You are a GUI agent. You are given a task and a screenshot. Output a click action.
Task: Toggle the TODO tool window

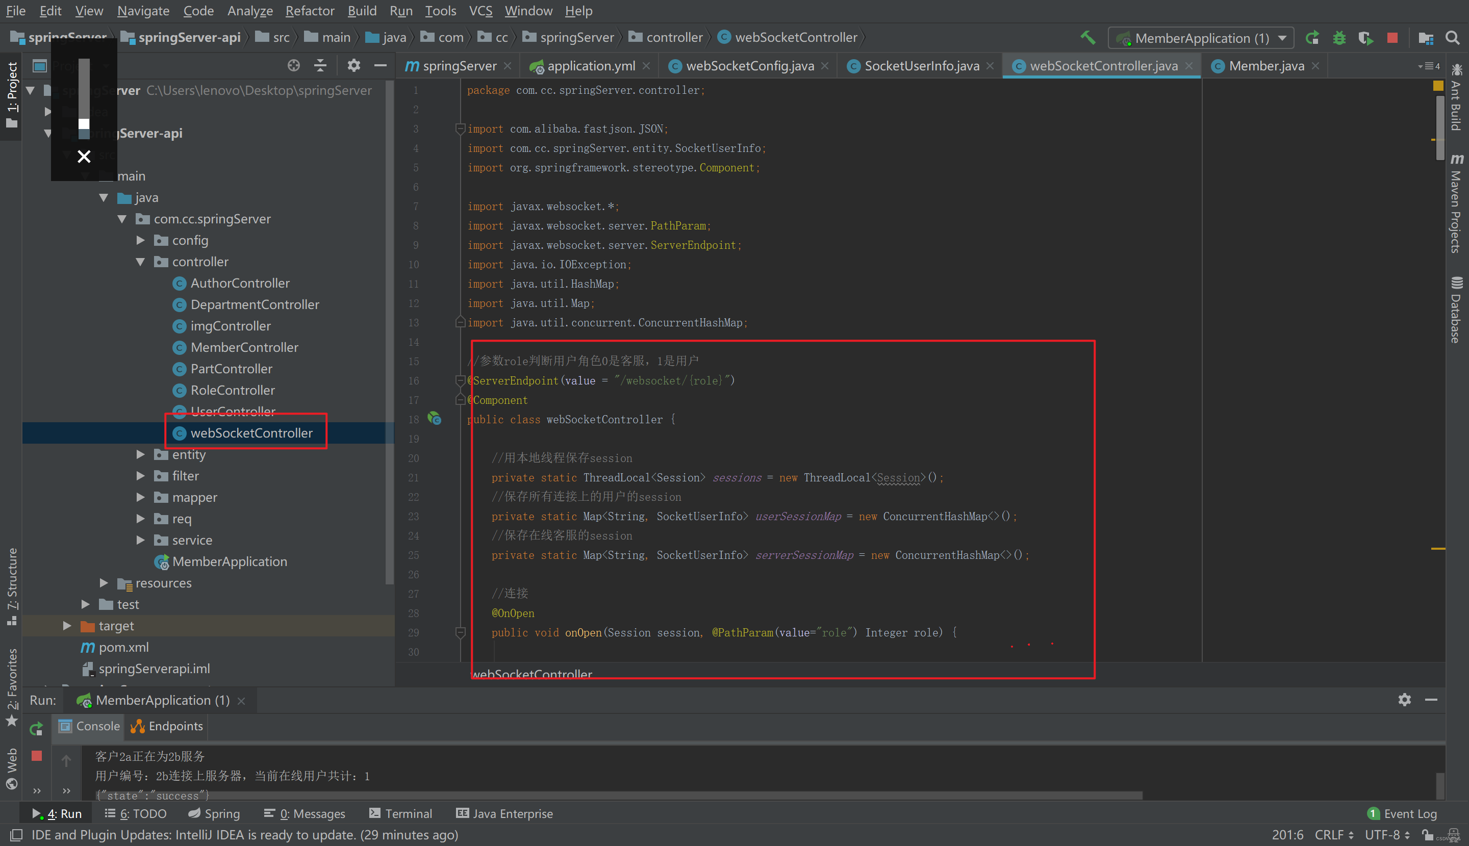[x=136, y=813]
